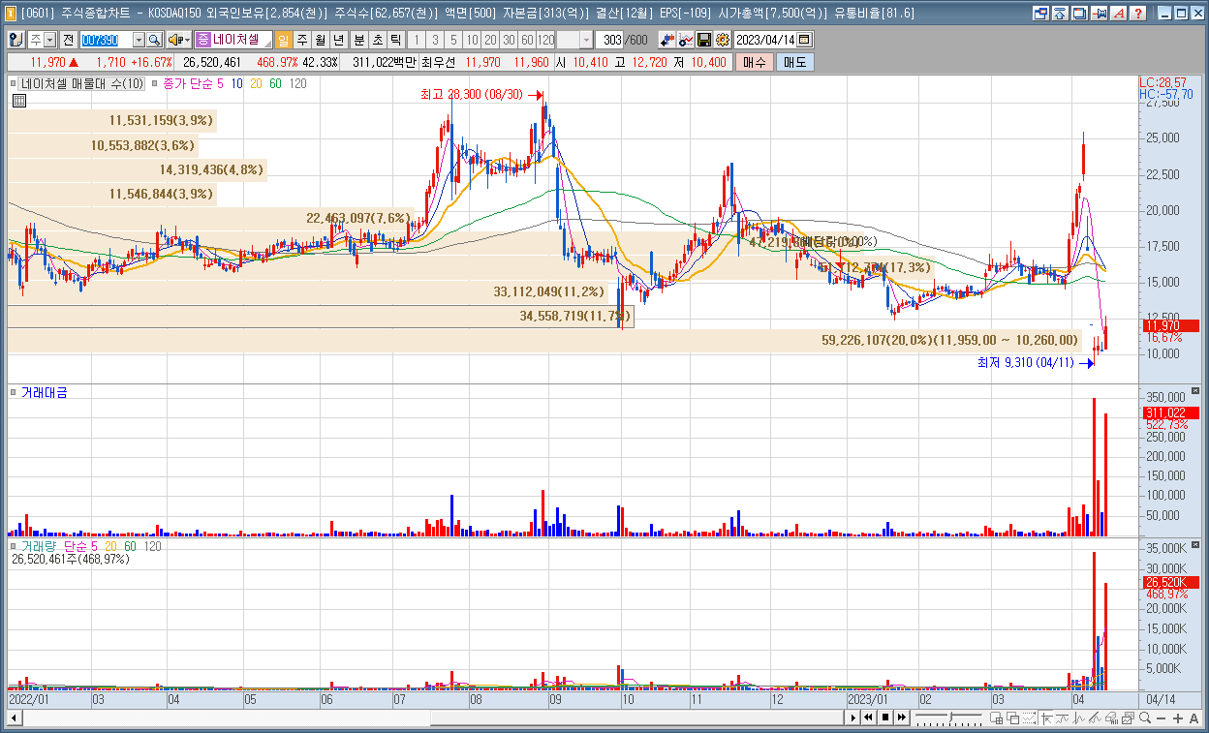Select the 60 interval preset
The image size is (1209, 733).
pos(527,40)
